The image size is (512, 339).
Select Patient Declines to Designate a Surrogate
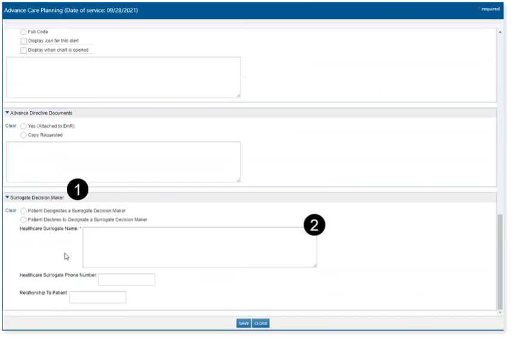[x=23, y=220]
